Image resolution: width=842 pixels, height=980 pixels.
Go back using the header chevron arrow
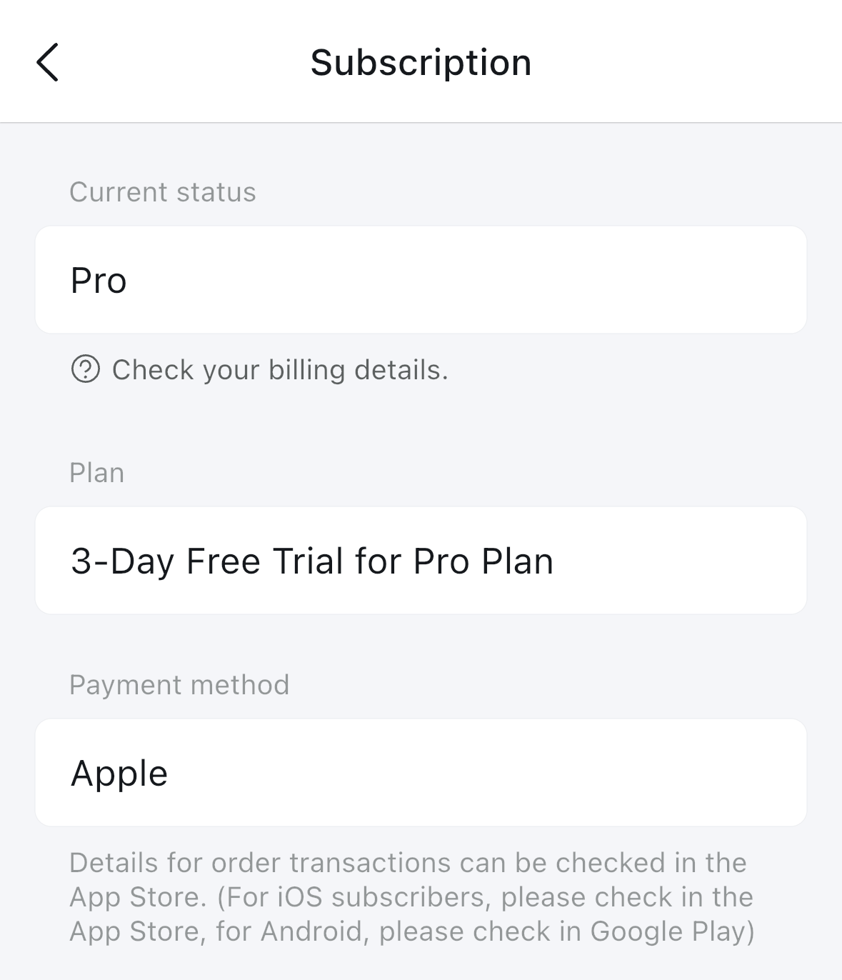[47, 62]
